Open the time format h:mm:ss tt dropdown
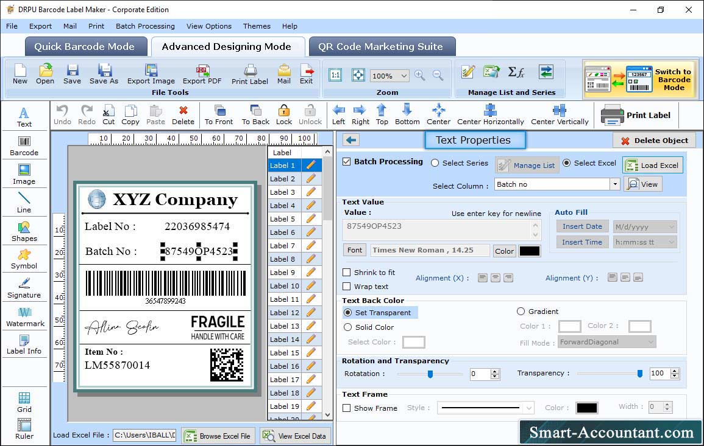 (x=671, y=242)
